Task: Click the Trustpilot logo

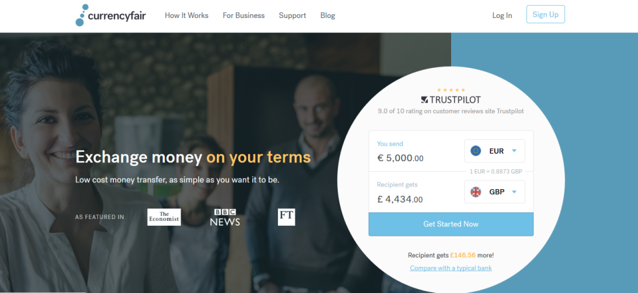Action: pos(450,100)
